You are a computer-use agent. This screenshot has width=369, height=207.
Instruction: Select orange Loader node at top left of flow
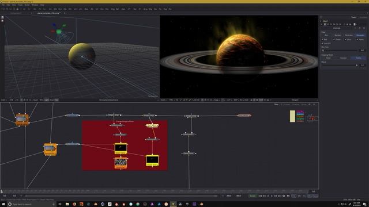pyautogui.click(x=22, y=120)
